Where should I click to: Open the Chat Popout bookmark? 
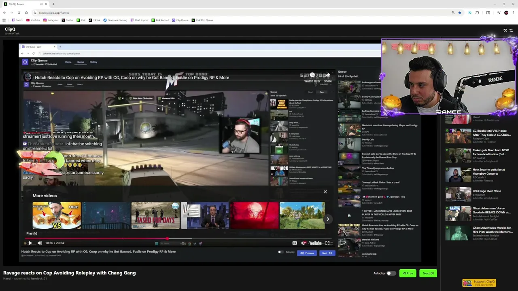pos(140,20)
